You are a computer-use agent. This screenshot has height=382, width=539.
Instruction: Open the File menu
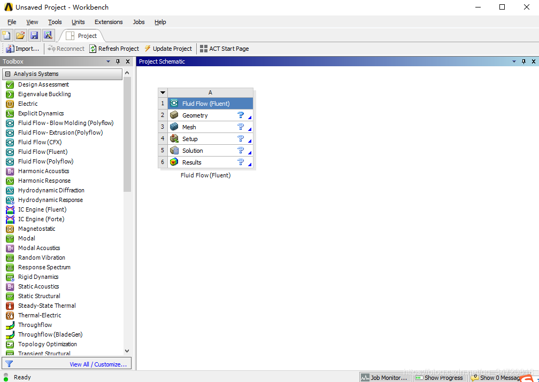click(x=12, y=22)
